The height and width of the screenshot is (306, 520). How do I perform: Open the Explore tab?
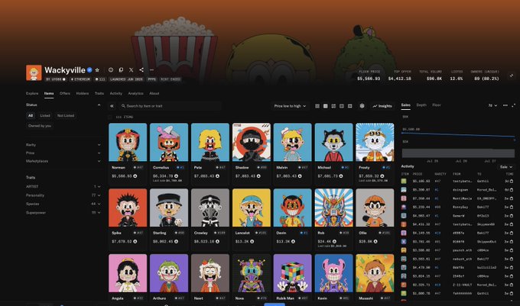coord(32,93)
